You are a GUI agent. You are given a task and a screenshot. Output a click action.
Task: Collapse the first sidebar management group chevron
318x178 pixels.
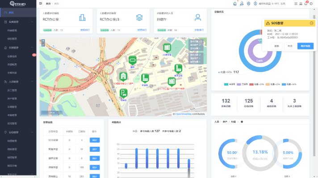click(32, 22)
